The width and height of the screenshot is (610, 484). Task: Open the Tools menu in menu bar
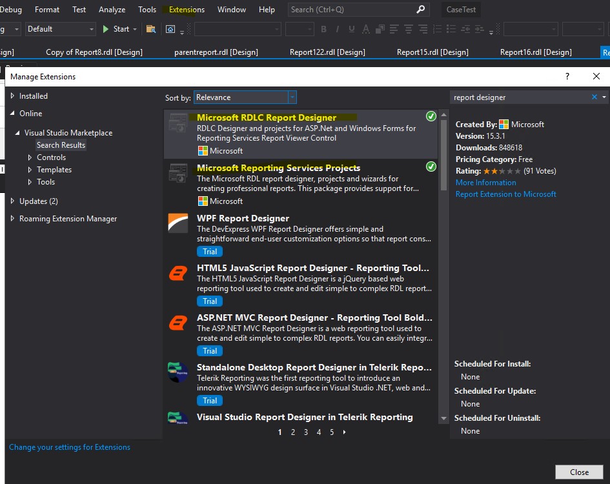click(x=147, y=9)
